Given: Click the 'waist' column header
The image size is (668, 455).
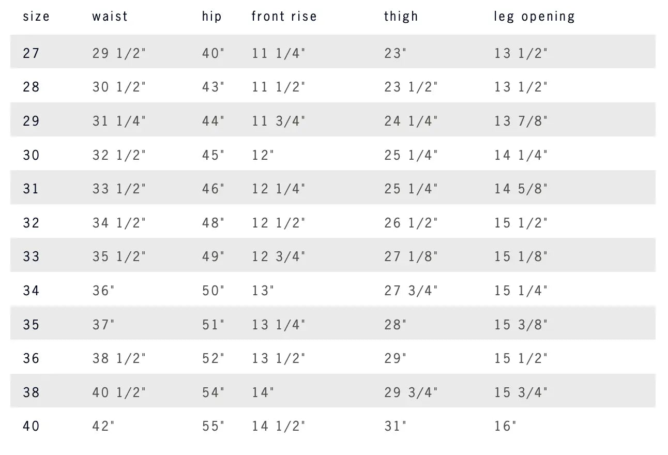Looking at the screenshot, I should tap(110, 17).
